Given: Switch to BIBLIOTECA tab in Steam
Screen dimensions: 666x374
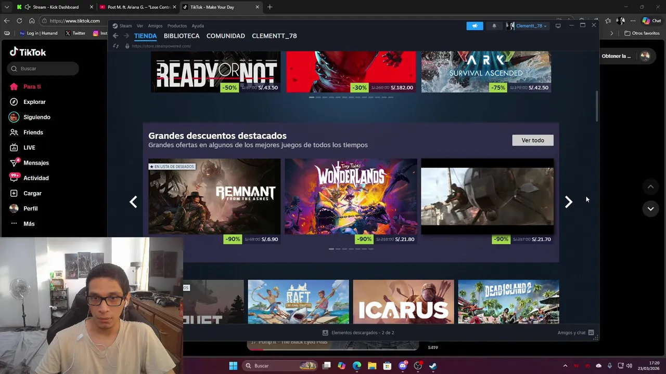Looking at the screenshot, I should 182,36.
